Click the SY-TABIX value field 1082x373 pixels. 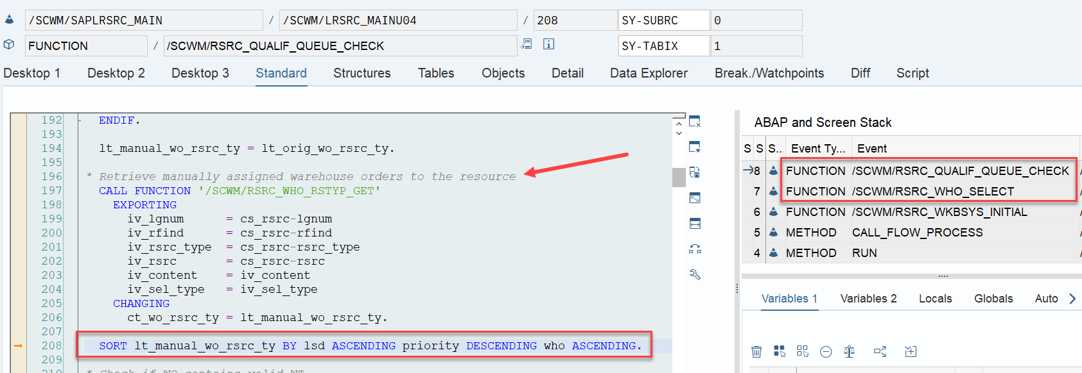click(756, 46)
